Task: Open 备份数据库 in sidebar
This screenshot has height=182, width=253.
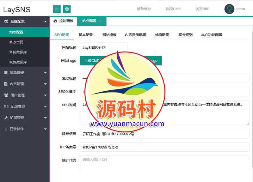Action: point(18,52)
